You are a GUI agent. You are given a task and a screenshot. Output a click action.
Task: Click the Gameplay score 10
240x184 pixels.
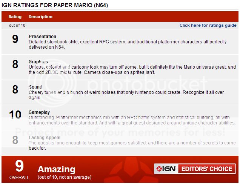pyautogui.click(x=15, y=115)
